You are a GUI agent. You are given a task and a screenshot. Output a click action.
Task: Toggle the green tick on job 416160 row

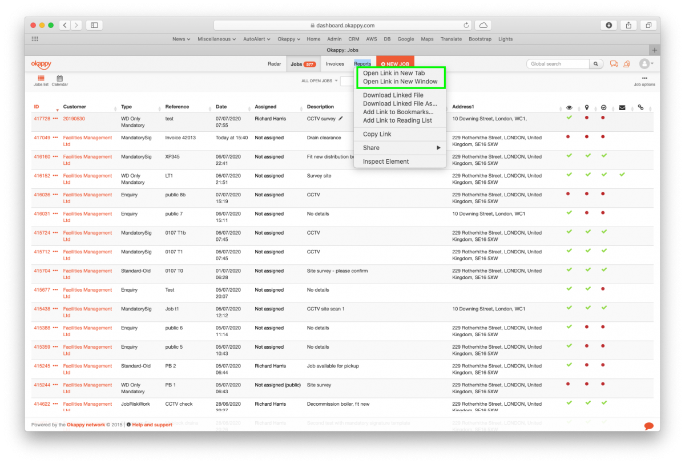(x=569, y=156)
